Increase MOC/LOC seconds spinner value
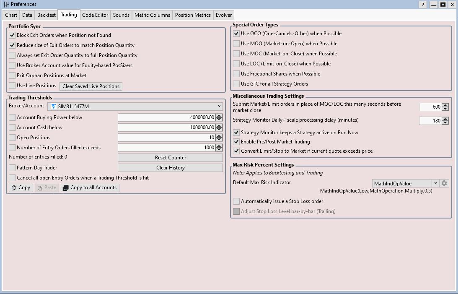Screen dimensions: 458x294 point(445,105)
